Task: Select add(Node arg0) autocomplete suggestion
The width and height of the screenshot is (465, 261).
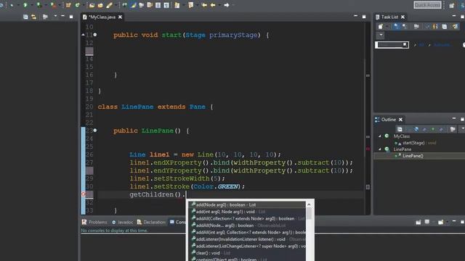Action: tap(247, 204)
